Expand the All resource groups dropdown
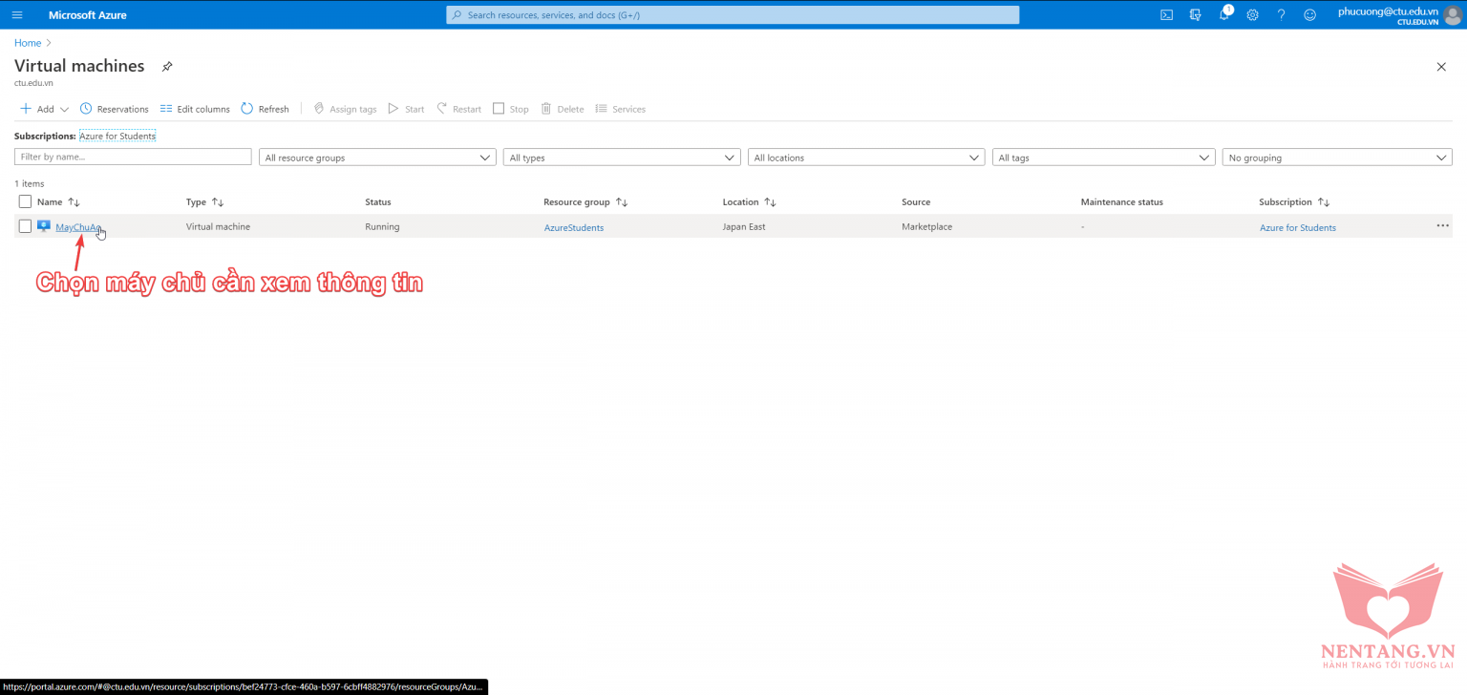The width and height of the screenshot is (1467, 695). click(377, 158)
